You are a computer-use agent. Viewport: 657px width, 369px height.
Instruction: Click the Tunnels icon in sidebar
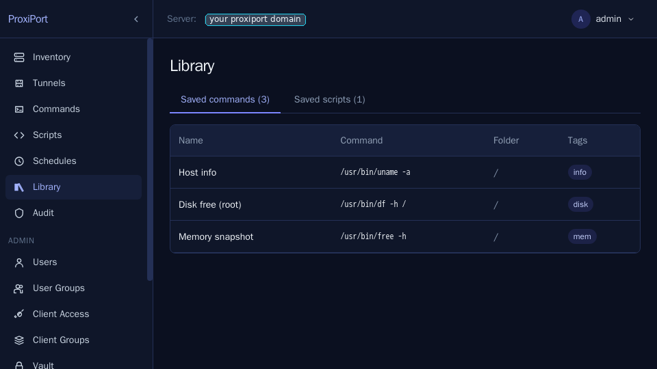[x=19, y=83]
